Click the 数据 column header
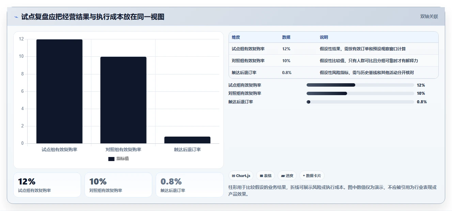This screenshot has width=452, height=211. tap(286, 37)
